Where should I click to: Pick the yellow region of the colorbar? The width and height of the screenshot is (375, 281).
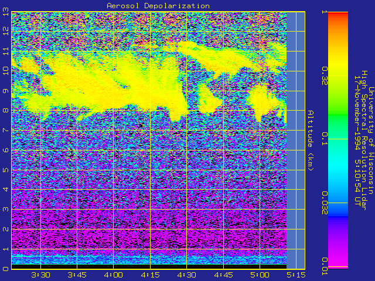click(x=338, y=64)
